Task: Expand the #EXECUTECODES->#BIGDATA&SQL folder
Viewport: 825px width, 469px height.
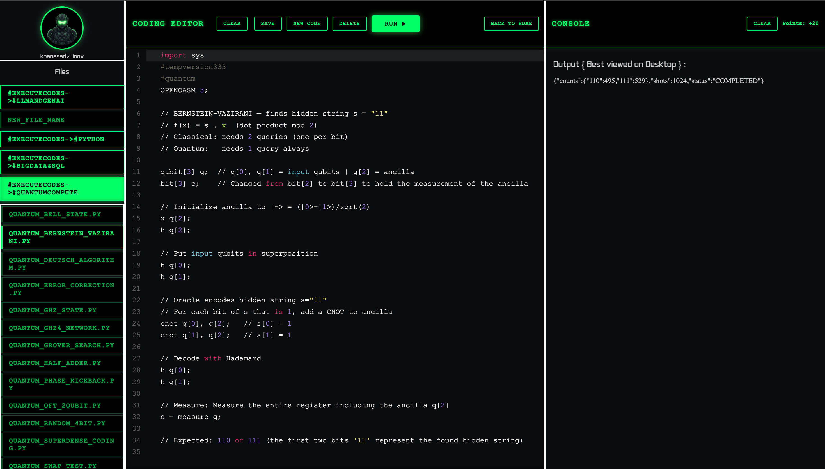Action: point(62,162)
